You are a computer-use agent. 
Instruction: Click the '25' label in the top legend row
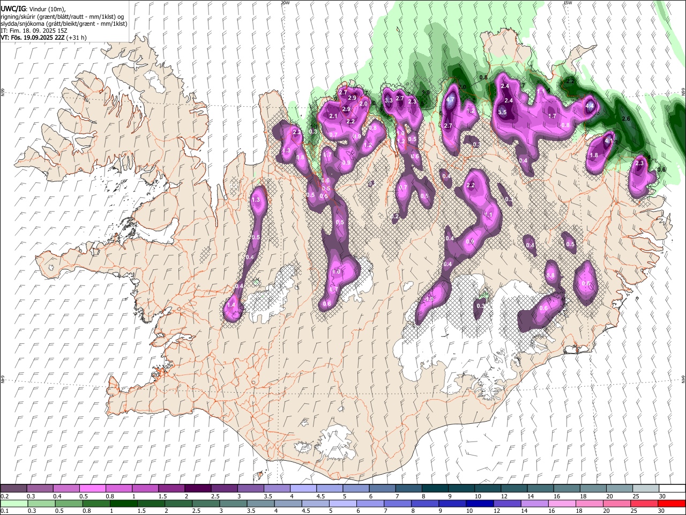636,496
